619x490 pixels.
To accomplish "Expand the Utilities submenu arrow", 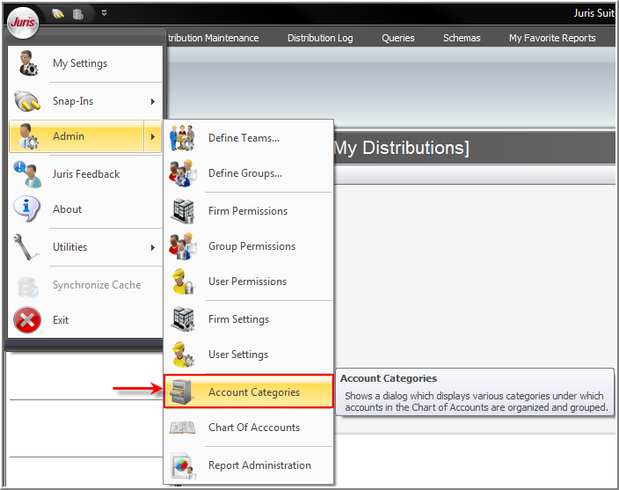I will (x=152, y=247).
